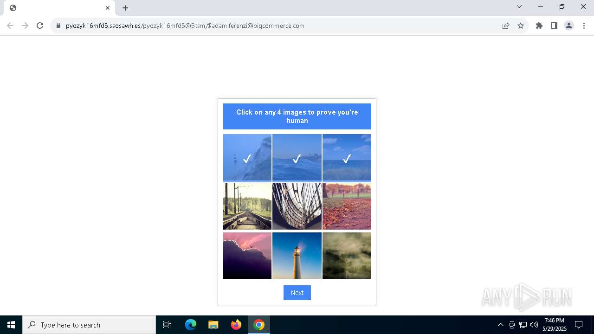Open Chrome three-dot menu
The height and width of the screenshot is (334, 594).
click(x=584, y=26)
